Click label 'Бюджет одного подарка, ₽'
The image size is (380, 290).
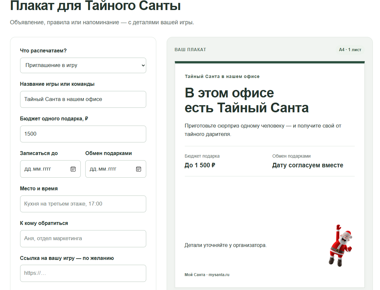[x=54, y=119]
